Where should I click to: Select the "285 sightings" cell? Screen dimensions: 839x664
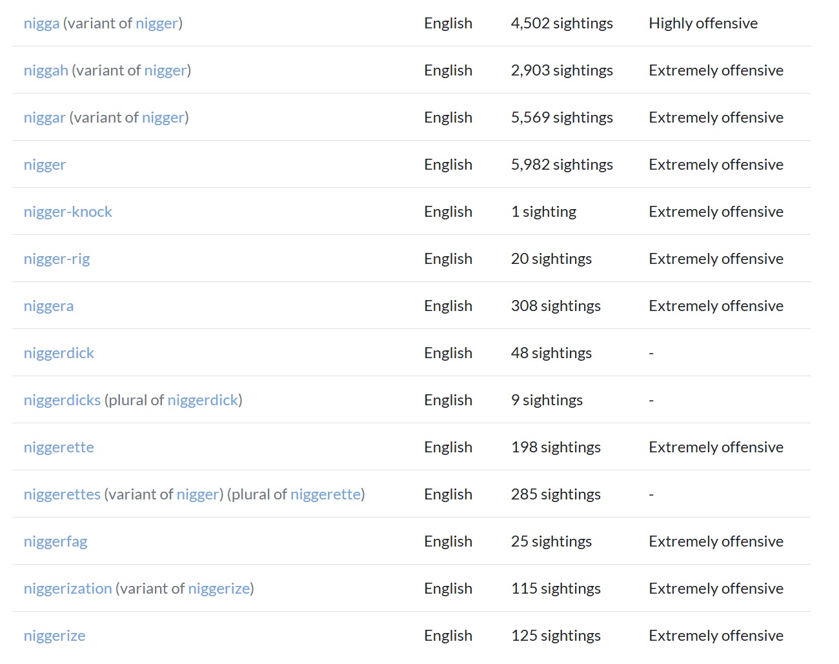[x=556, y=495]
